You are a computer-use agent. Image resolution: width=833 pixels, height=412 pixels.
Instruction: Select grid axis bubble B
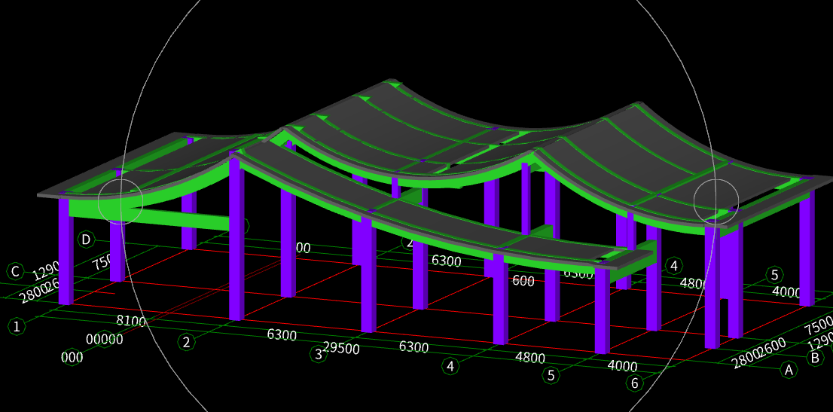(815, 358)
